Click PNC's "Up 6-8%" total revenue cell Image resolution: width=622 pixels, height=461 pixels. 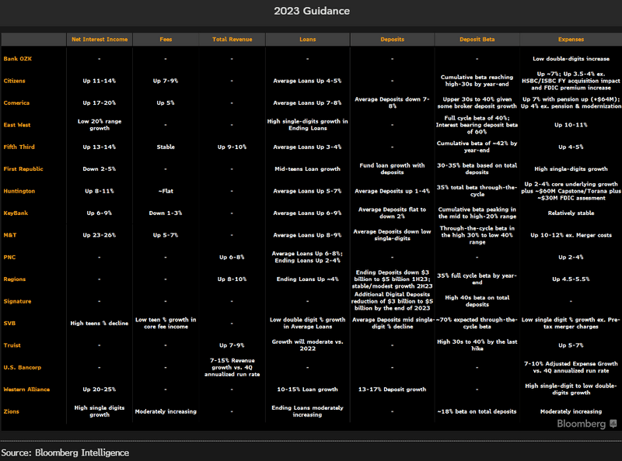(232, 257)
